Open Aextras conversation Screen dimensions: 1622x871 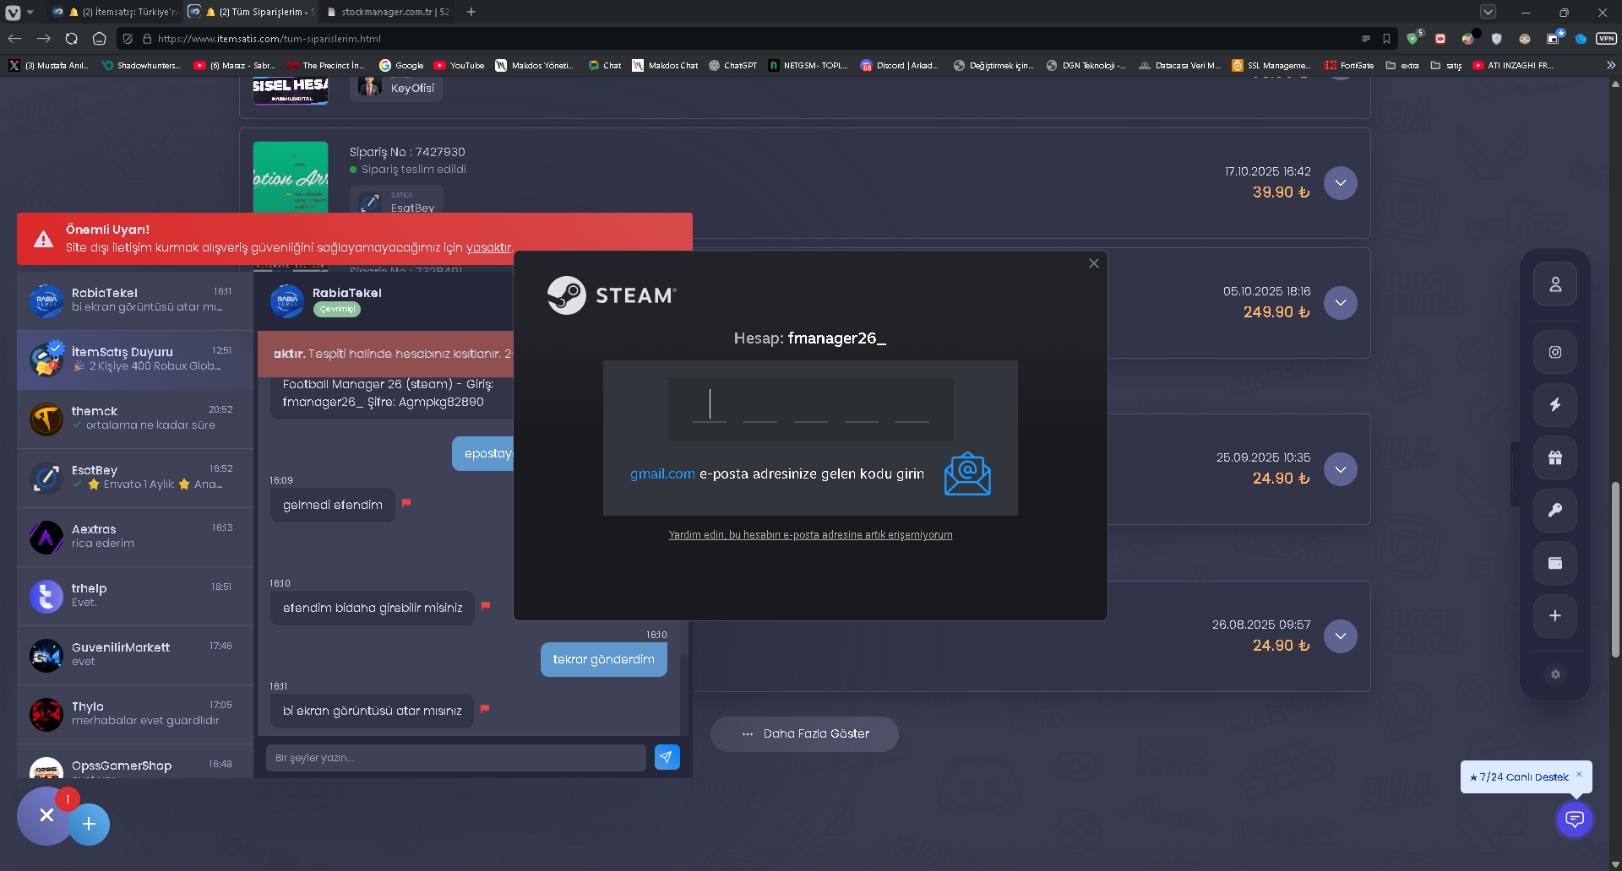pos(135,537)
